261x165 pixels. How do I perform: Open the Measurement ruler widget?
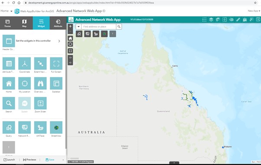click(238, 20)
